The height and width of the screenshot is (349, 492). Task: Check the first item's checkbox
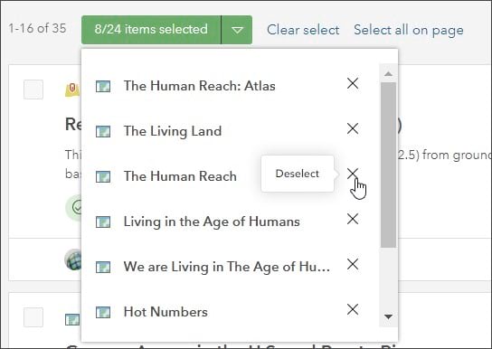point(33,90)
